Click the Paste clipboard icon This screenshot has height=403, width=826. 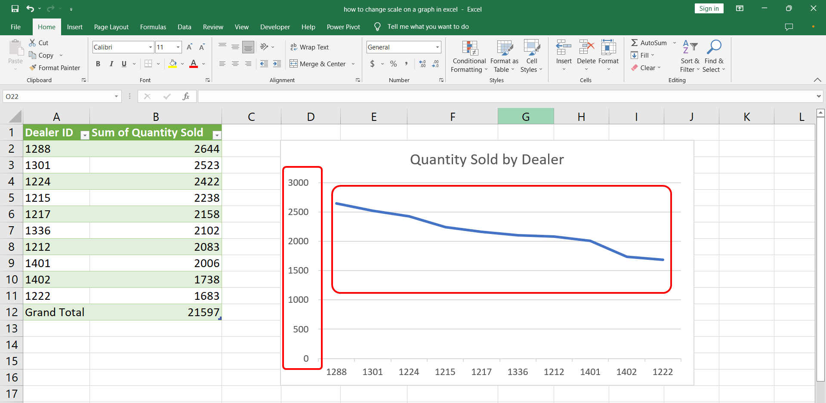[x=16, y=48]
